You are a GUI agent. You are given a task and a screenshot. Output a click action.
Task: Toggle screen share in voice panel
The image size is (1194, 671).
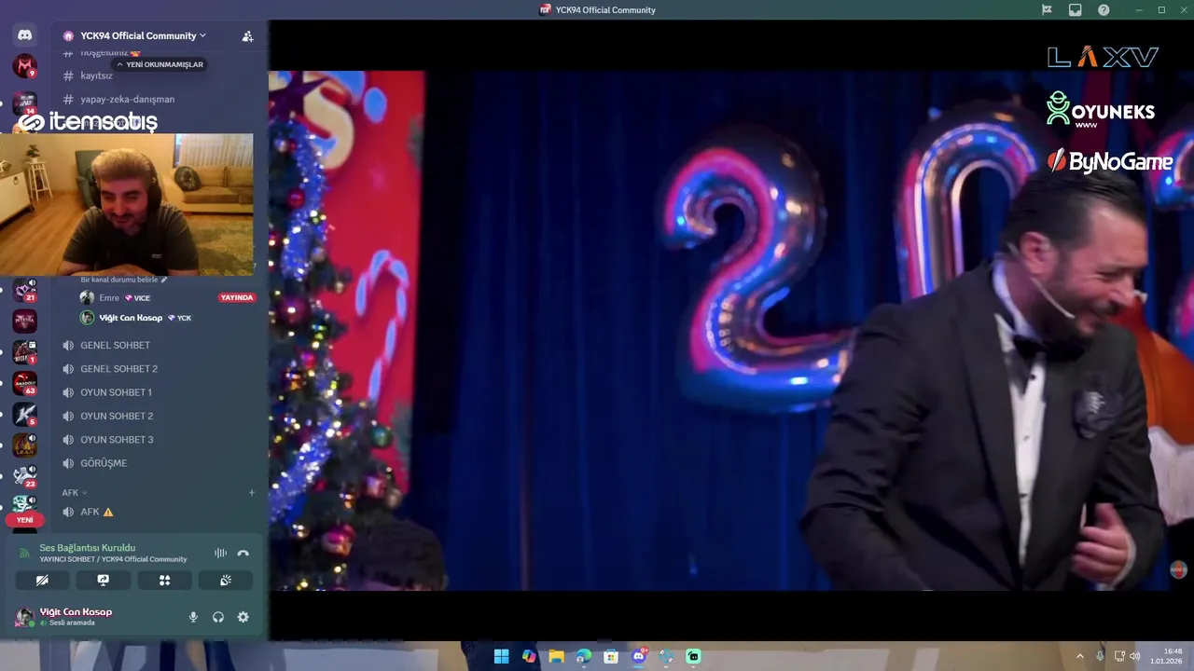(104, 580)
